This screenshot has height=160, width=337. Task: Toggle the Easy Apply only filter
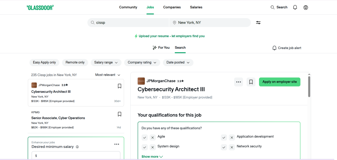44,63
